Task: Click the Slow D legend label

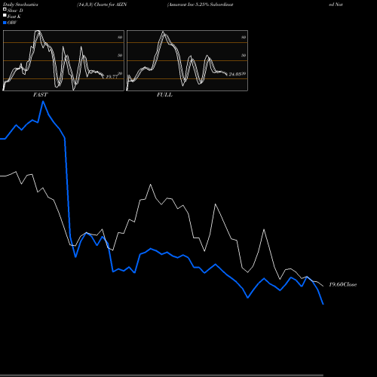Action: click(x=15, y=11)
